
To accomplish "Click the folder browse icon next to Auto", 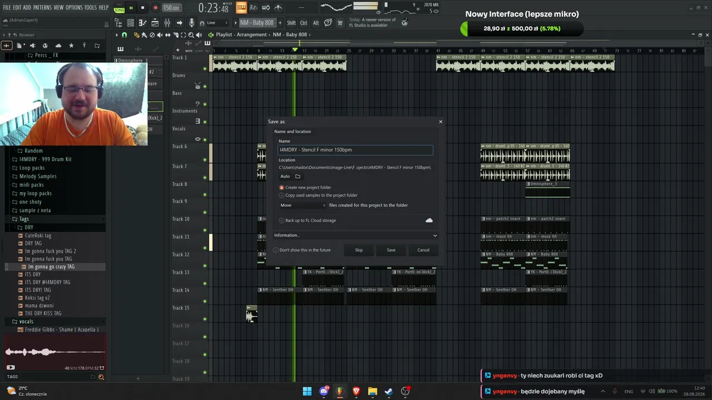I will click(x=298, y=176).
